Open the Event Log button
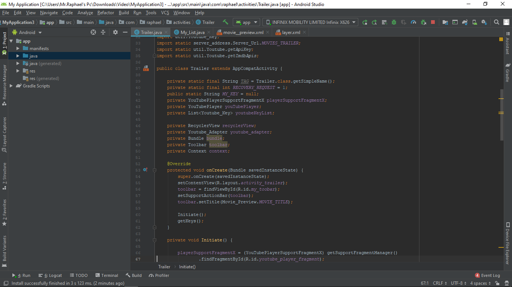Image resolution: width=512 pixels, height=287 pixels. click(x=488, y=275)
